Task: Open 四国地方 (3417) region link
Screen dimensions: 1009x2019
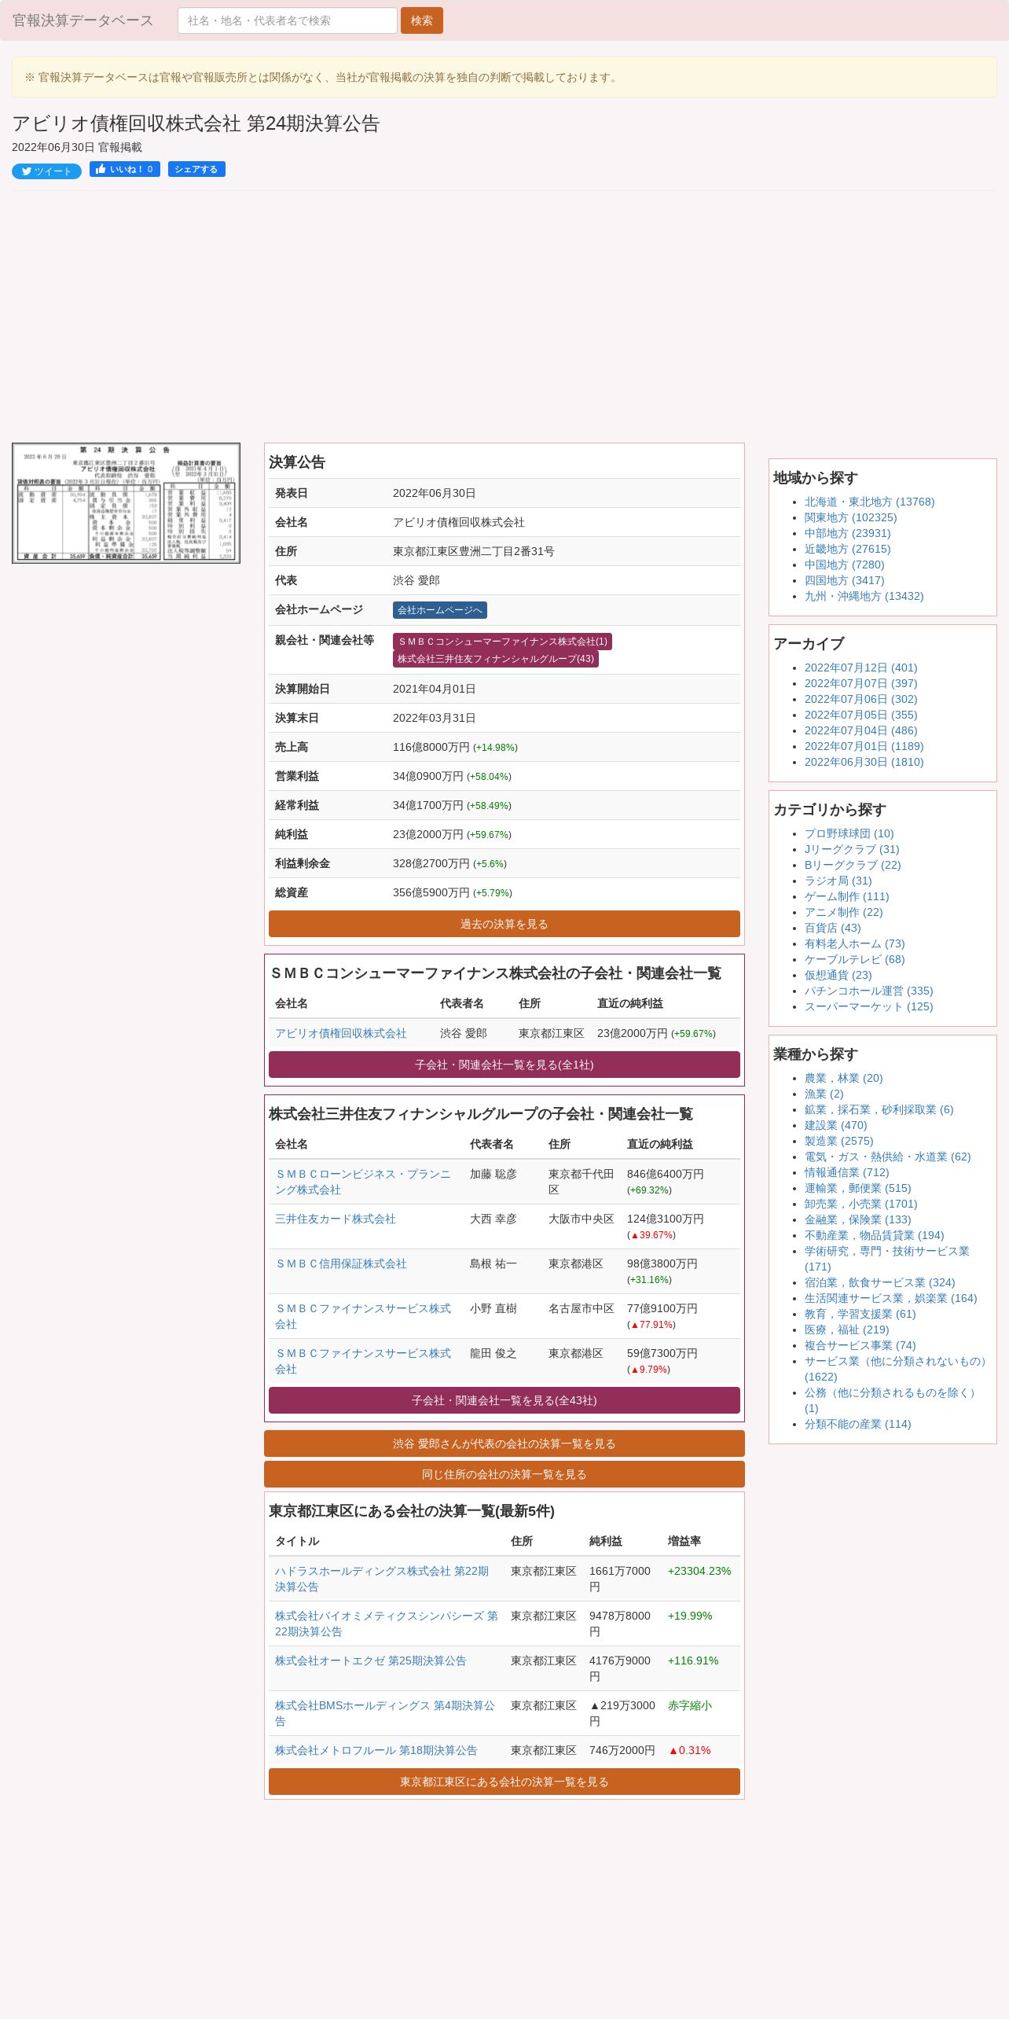Action: [x=845, y=580]
